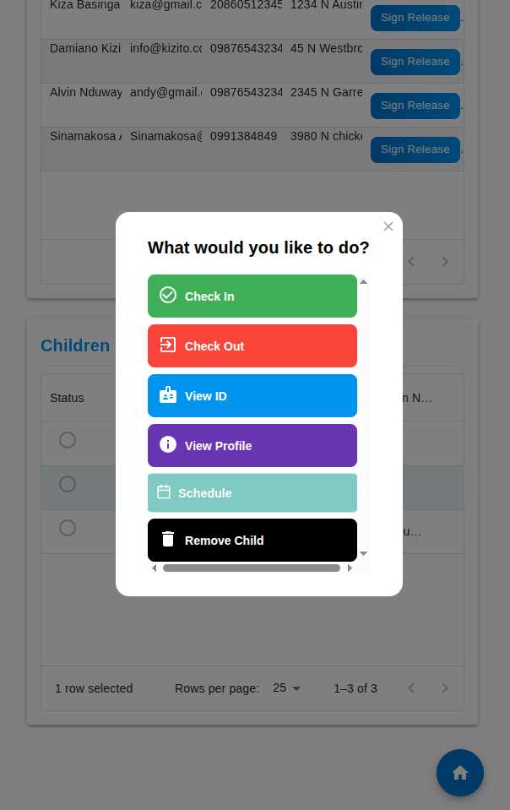Sign Release for Alvin Nduway

pos(415,106)
